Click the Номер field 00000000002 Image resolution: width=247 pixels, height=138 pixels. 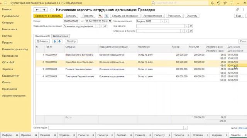pyautogui.click(x=71, y=21)
